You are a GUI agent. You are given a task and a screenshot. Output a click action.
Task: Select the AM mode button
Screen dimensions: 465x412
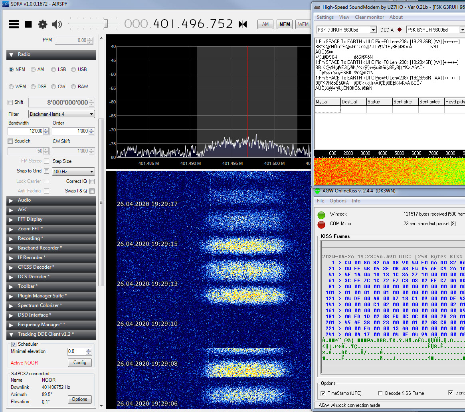265,24
